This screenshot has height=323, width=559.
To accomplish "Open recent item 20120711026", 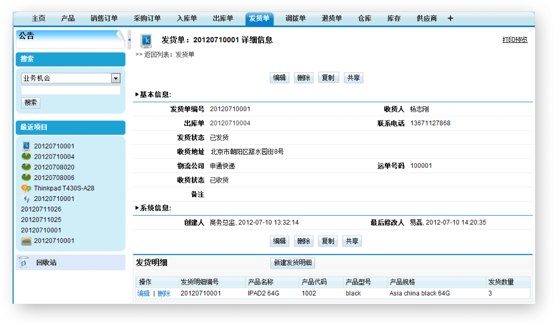I will click(41, 209).
